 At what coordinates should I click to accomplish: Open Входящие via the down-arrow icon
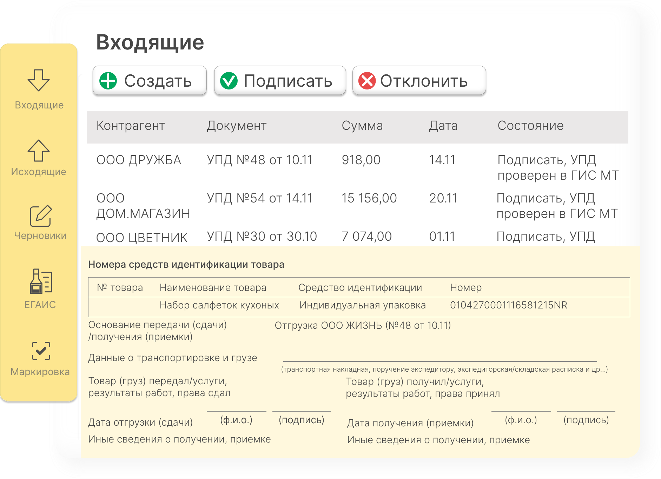(39, 80)
